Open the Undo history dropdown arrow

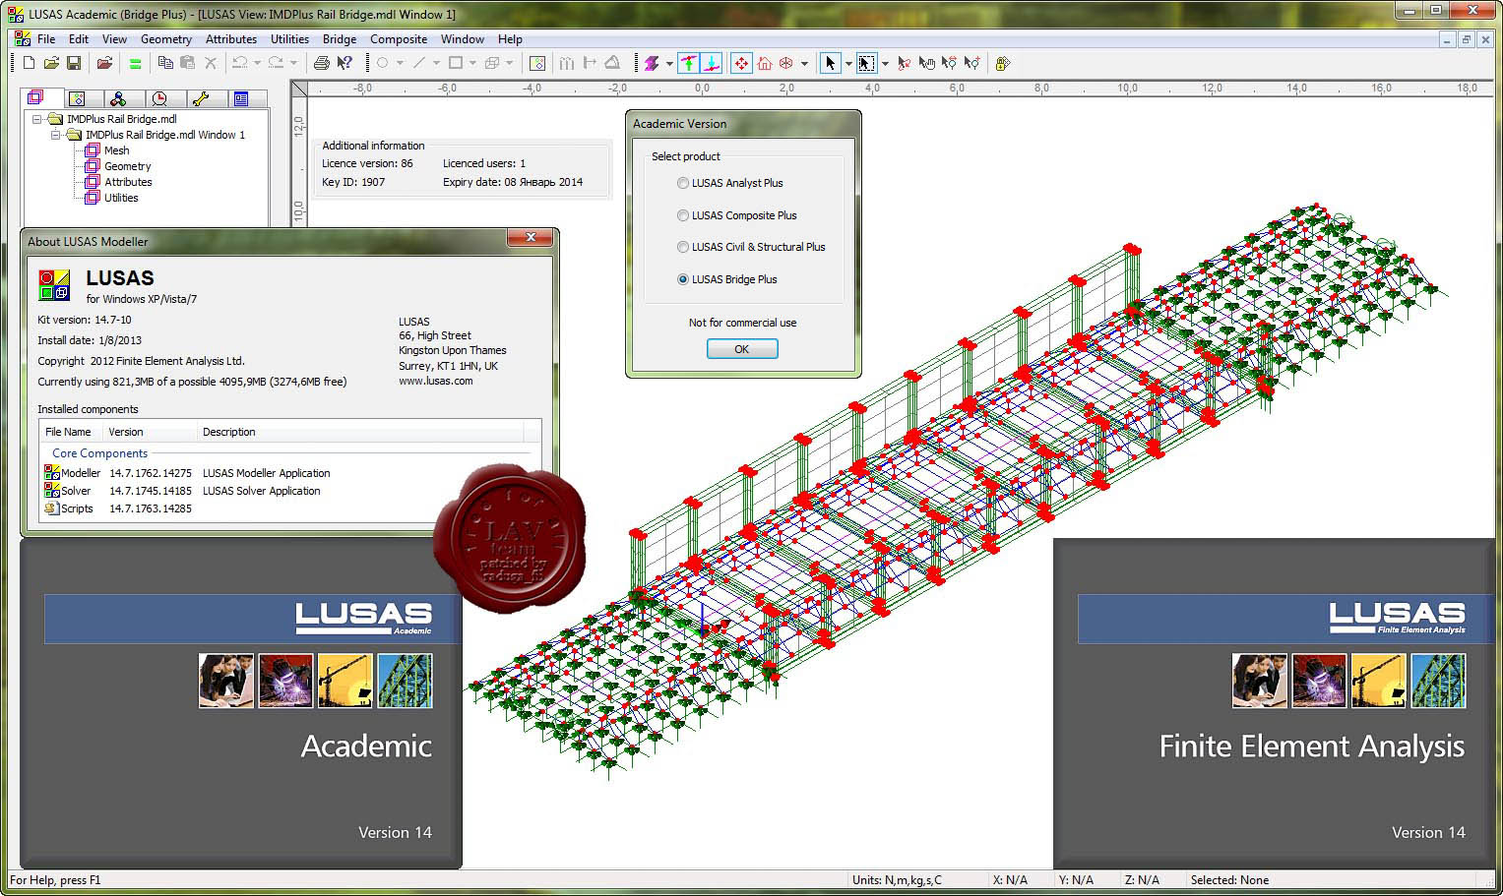click(x=257, y=63)
